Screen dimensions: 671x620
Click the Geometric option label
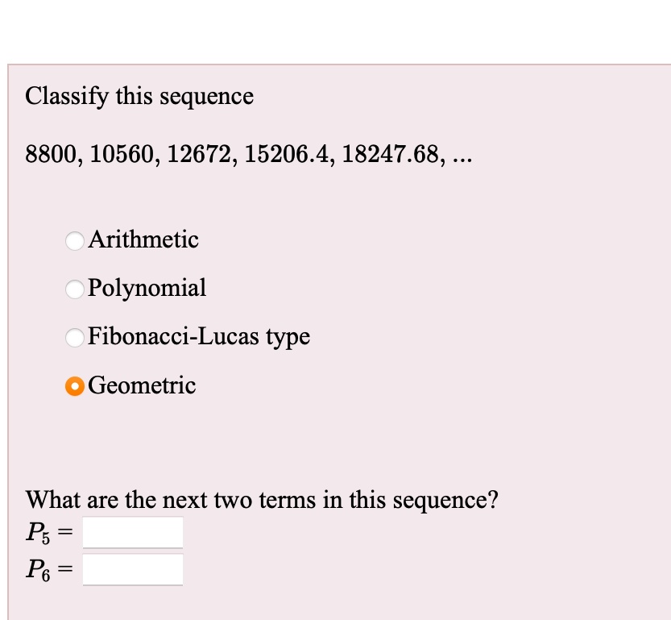click(x=143, y=385)
